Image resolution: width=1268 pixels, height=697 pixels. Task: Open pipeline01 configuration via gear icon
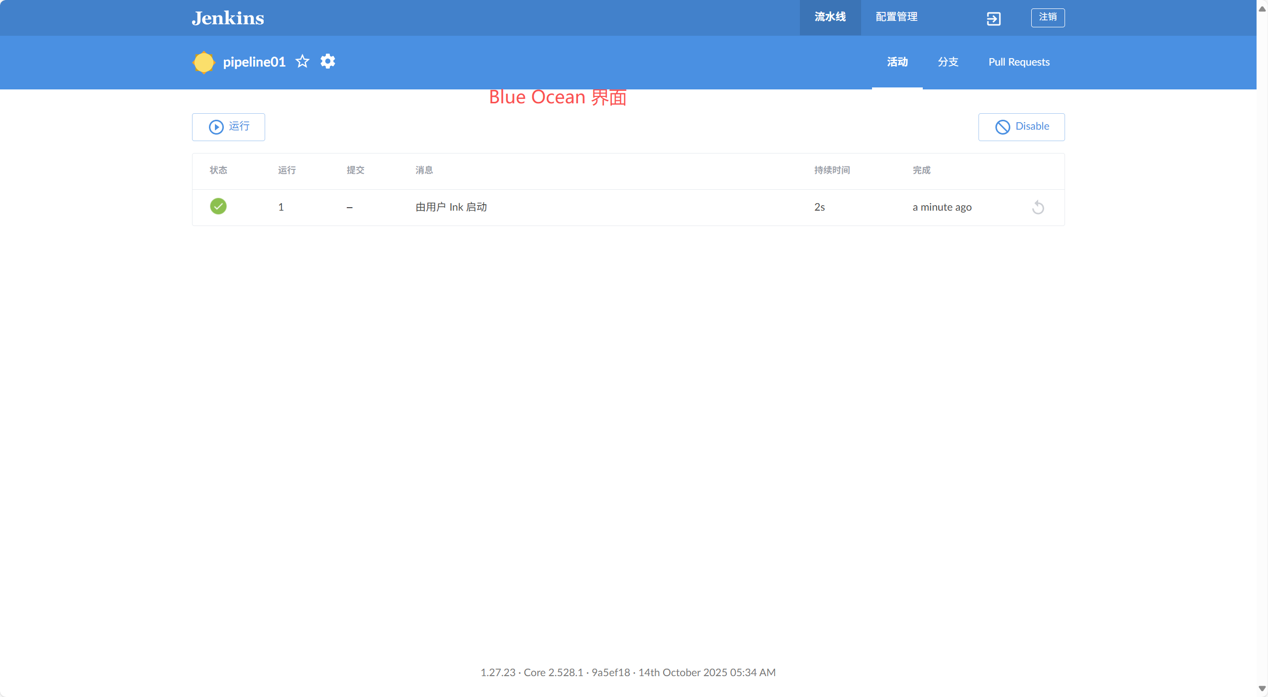pyautogui.click(x=327, y=62)
